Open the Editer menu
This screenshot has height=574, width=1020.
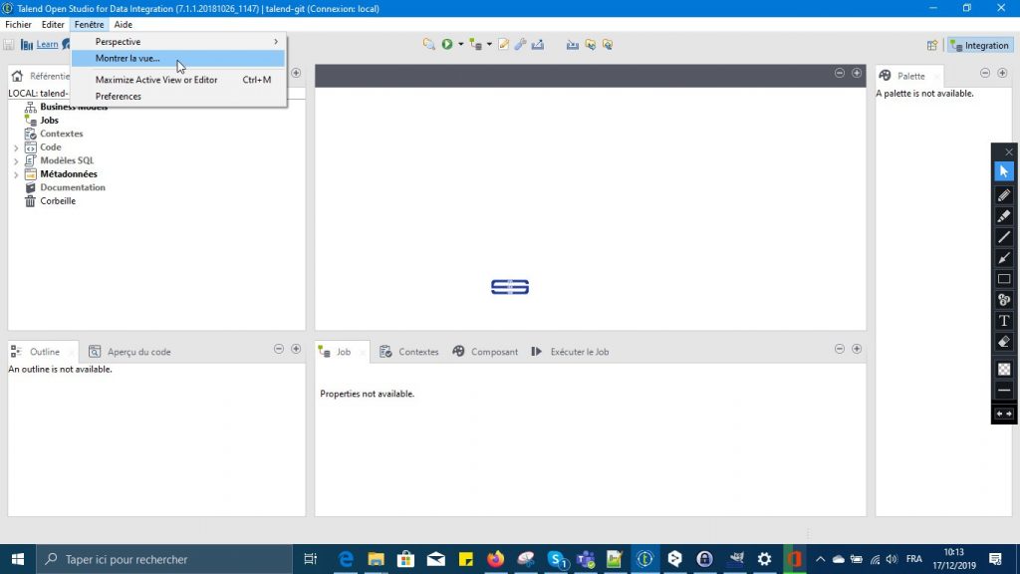[53, 24]
